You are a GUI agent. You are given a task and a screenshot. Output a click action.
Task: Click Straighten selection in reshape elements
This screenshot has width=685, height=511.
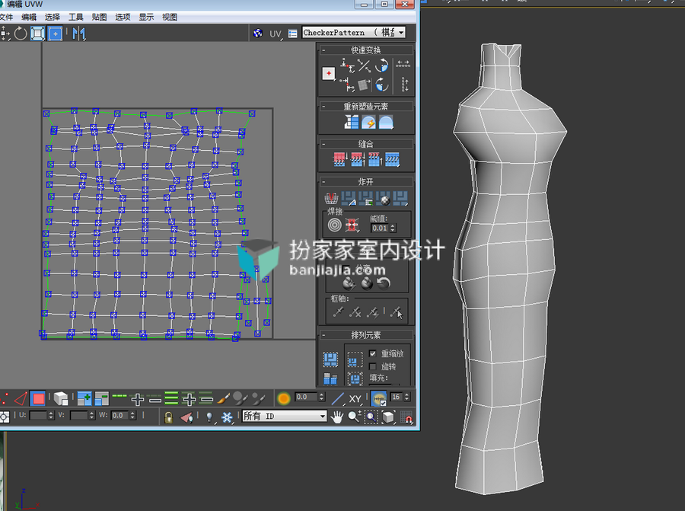point(352,122)
